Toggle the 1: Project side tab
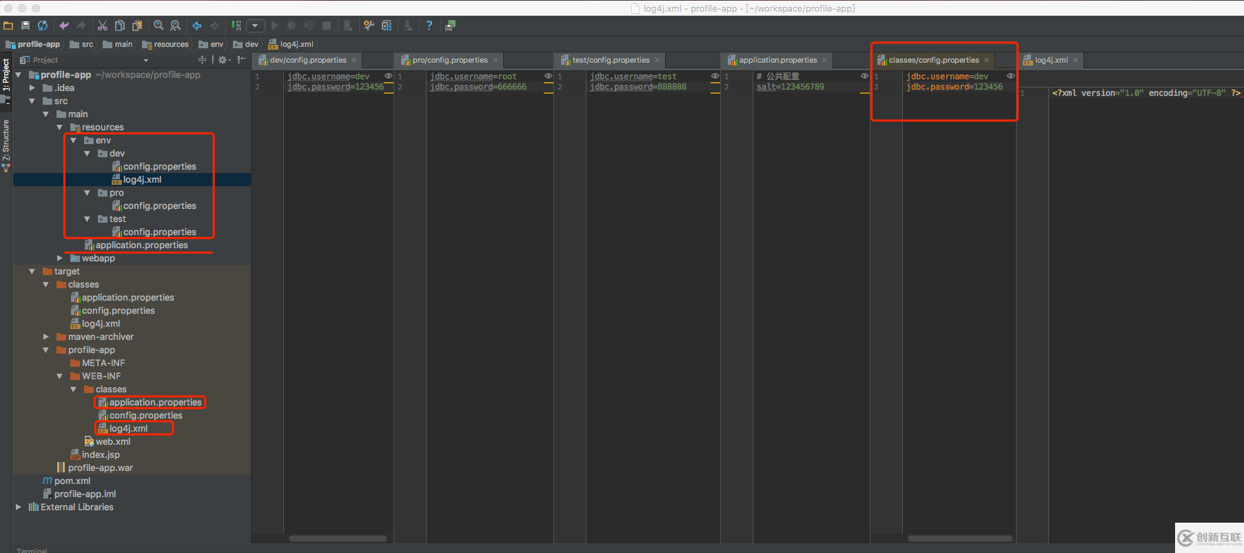1244x553 pixels. (x=6, y=76)
